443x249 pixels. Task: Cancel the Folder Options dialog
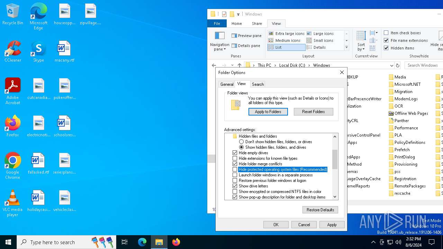tap(304, 225)
